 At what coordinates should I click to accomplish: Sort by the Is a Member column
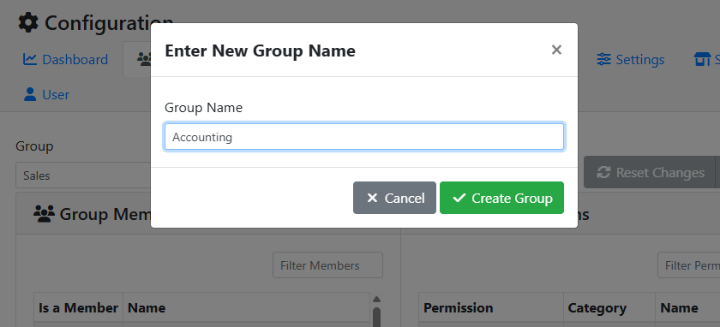click(78, 307)
